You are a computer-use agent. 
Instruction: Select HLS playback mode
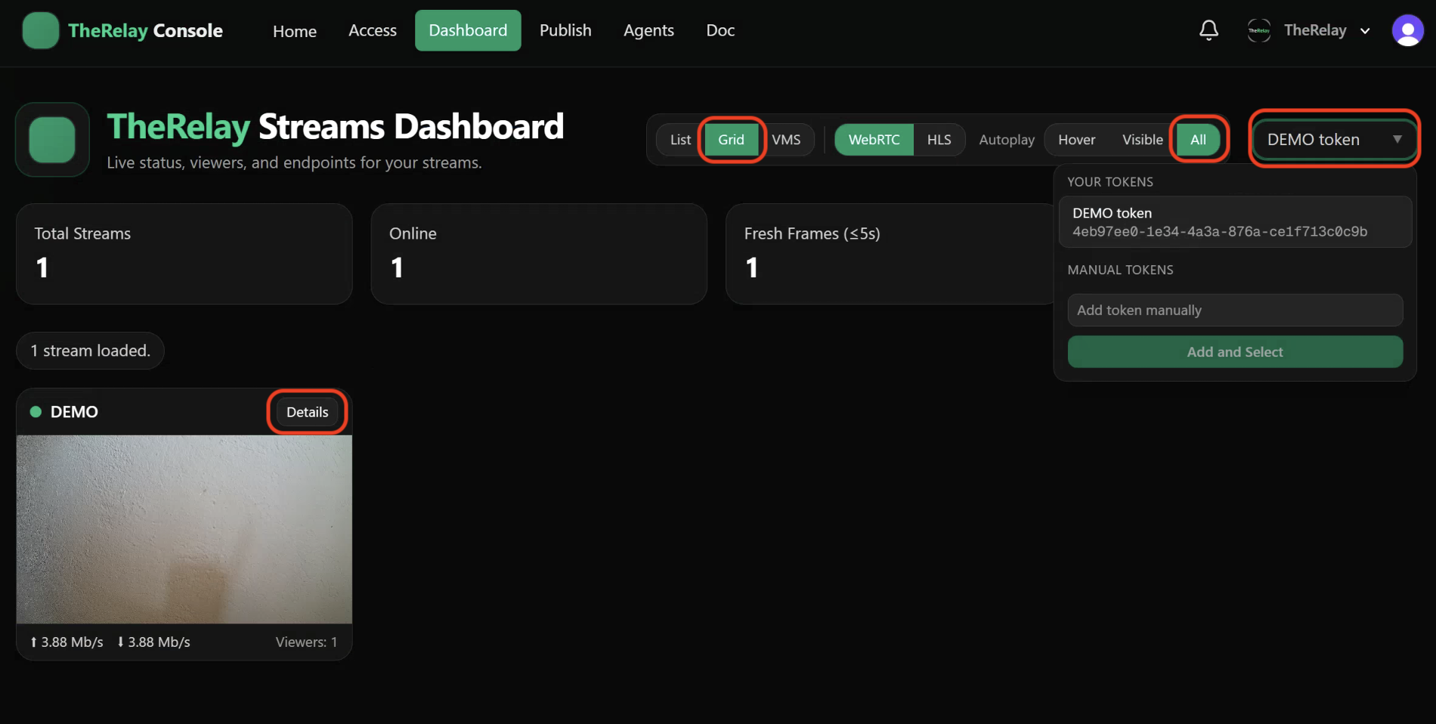click(939, 140)
